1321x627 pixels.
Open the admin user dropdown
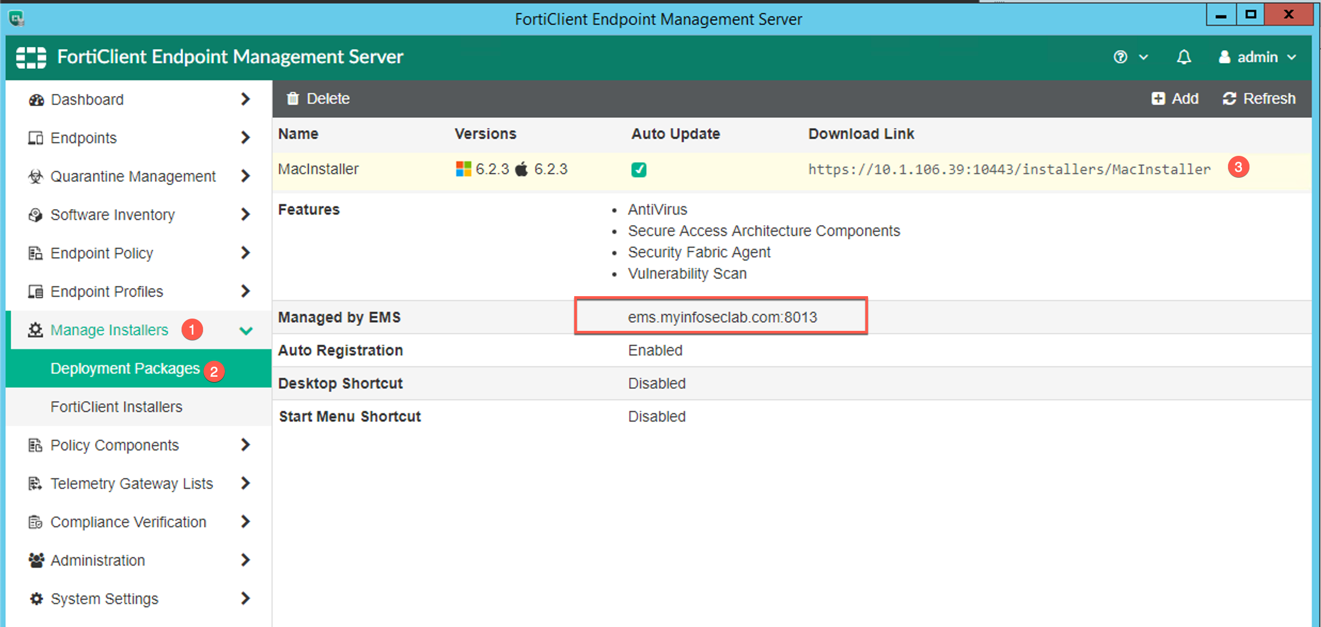pyautogui.click(x=1257, y=57)
